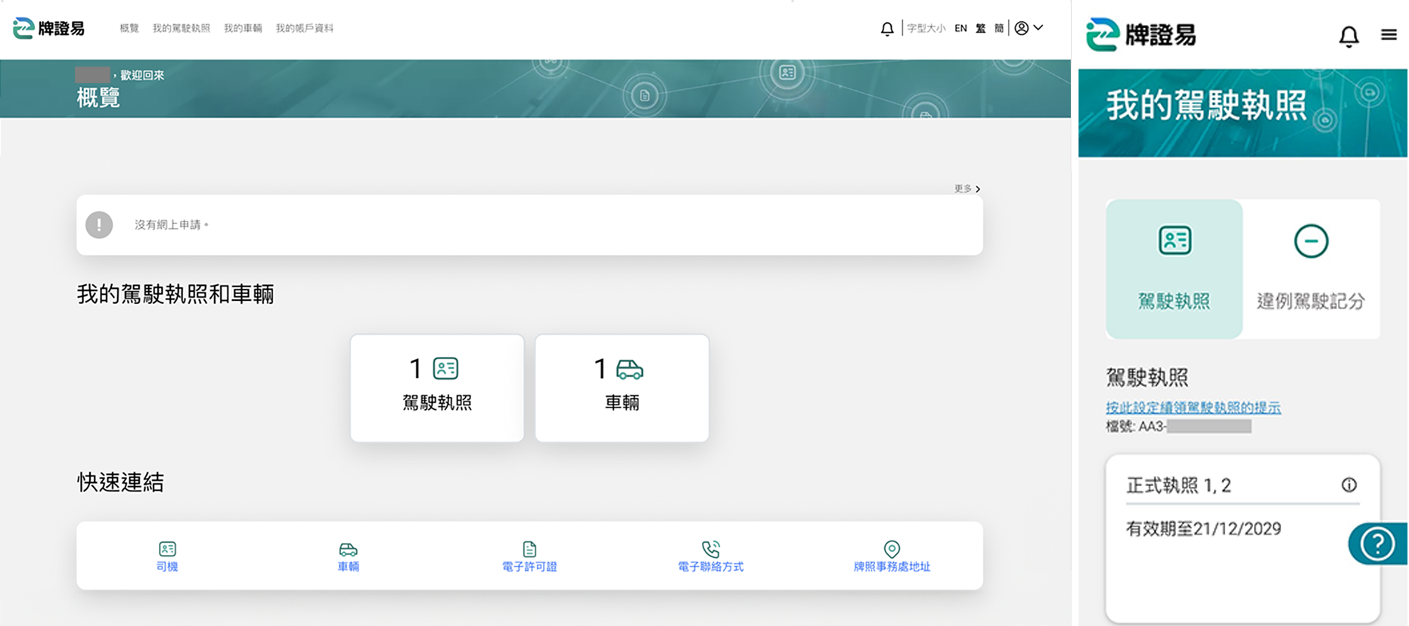Open 我的車輛 in the top navigation
Image resolution: width=1409 pixels, height=626 pixels.
[243, 28]
